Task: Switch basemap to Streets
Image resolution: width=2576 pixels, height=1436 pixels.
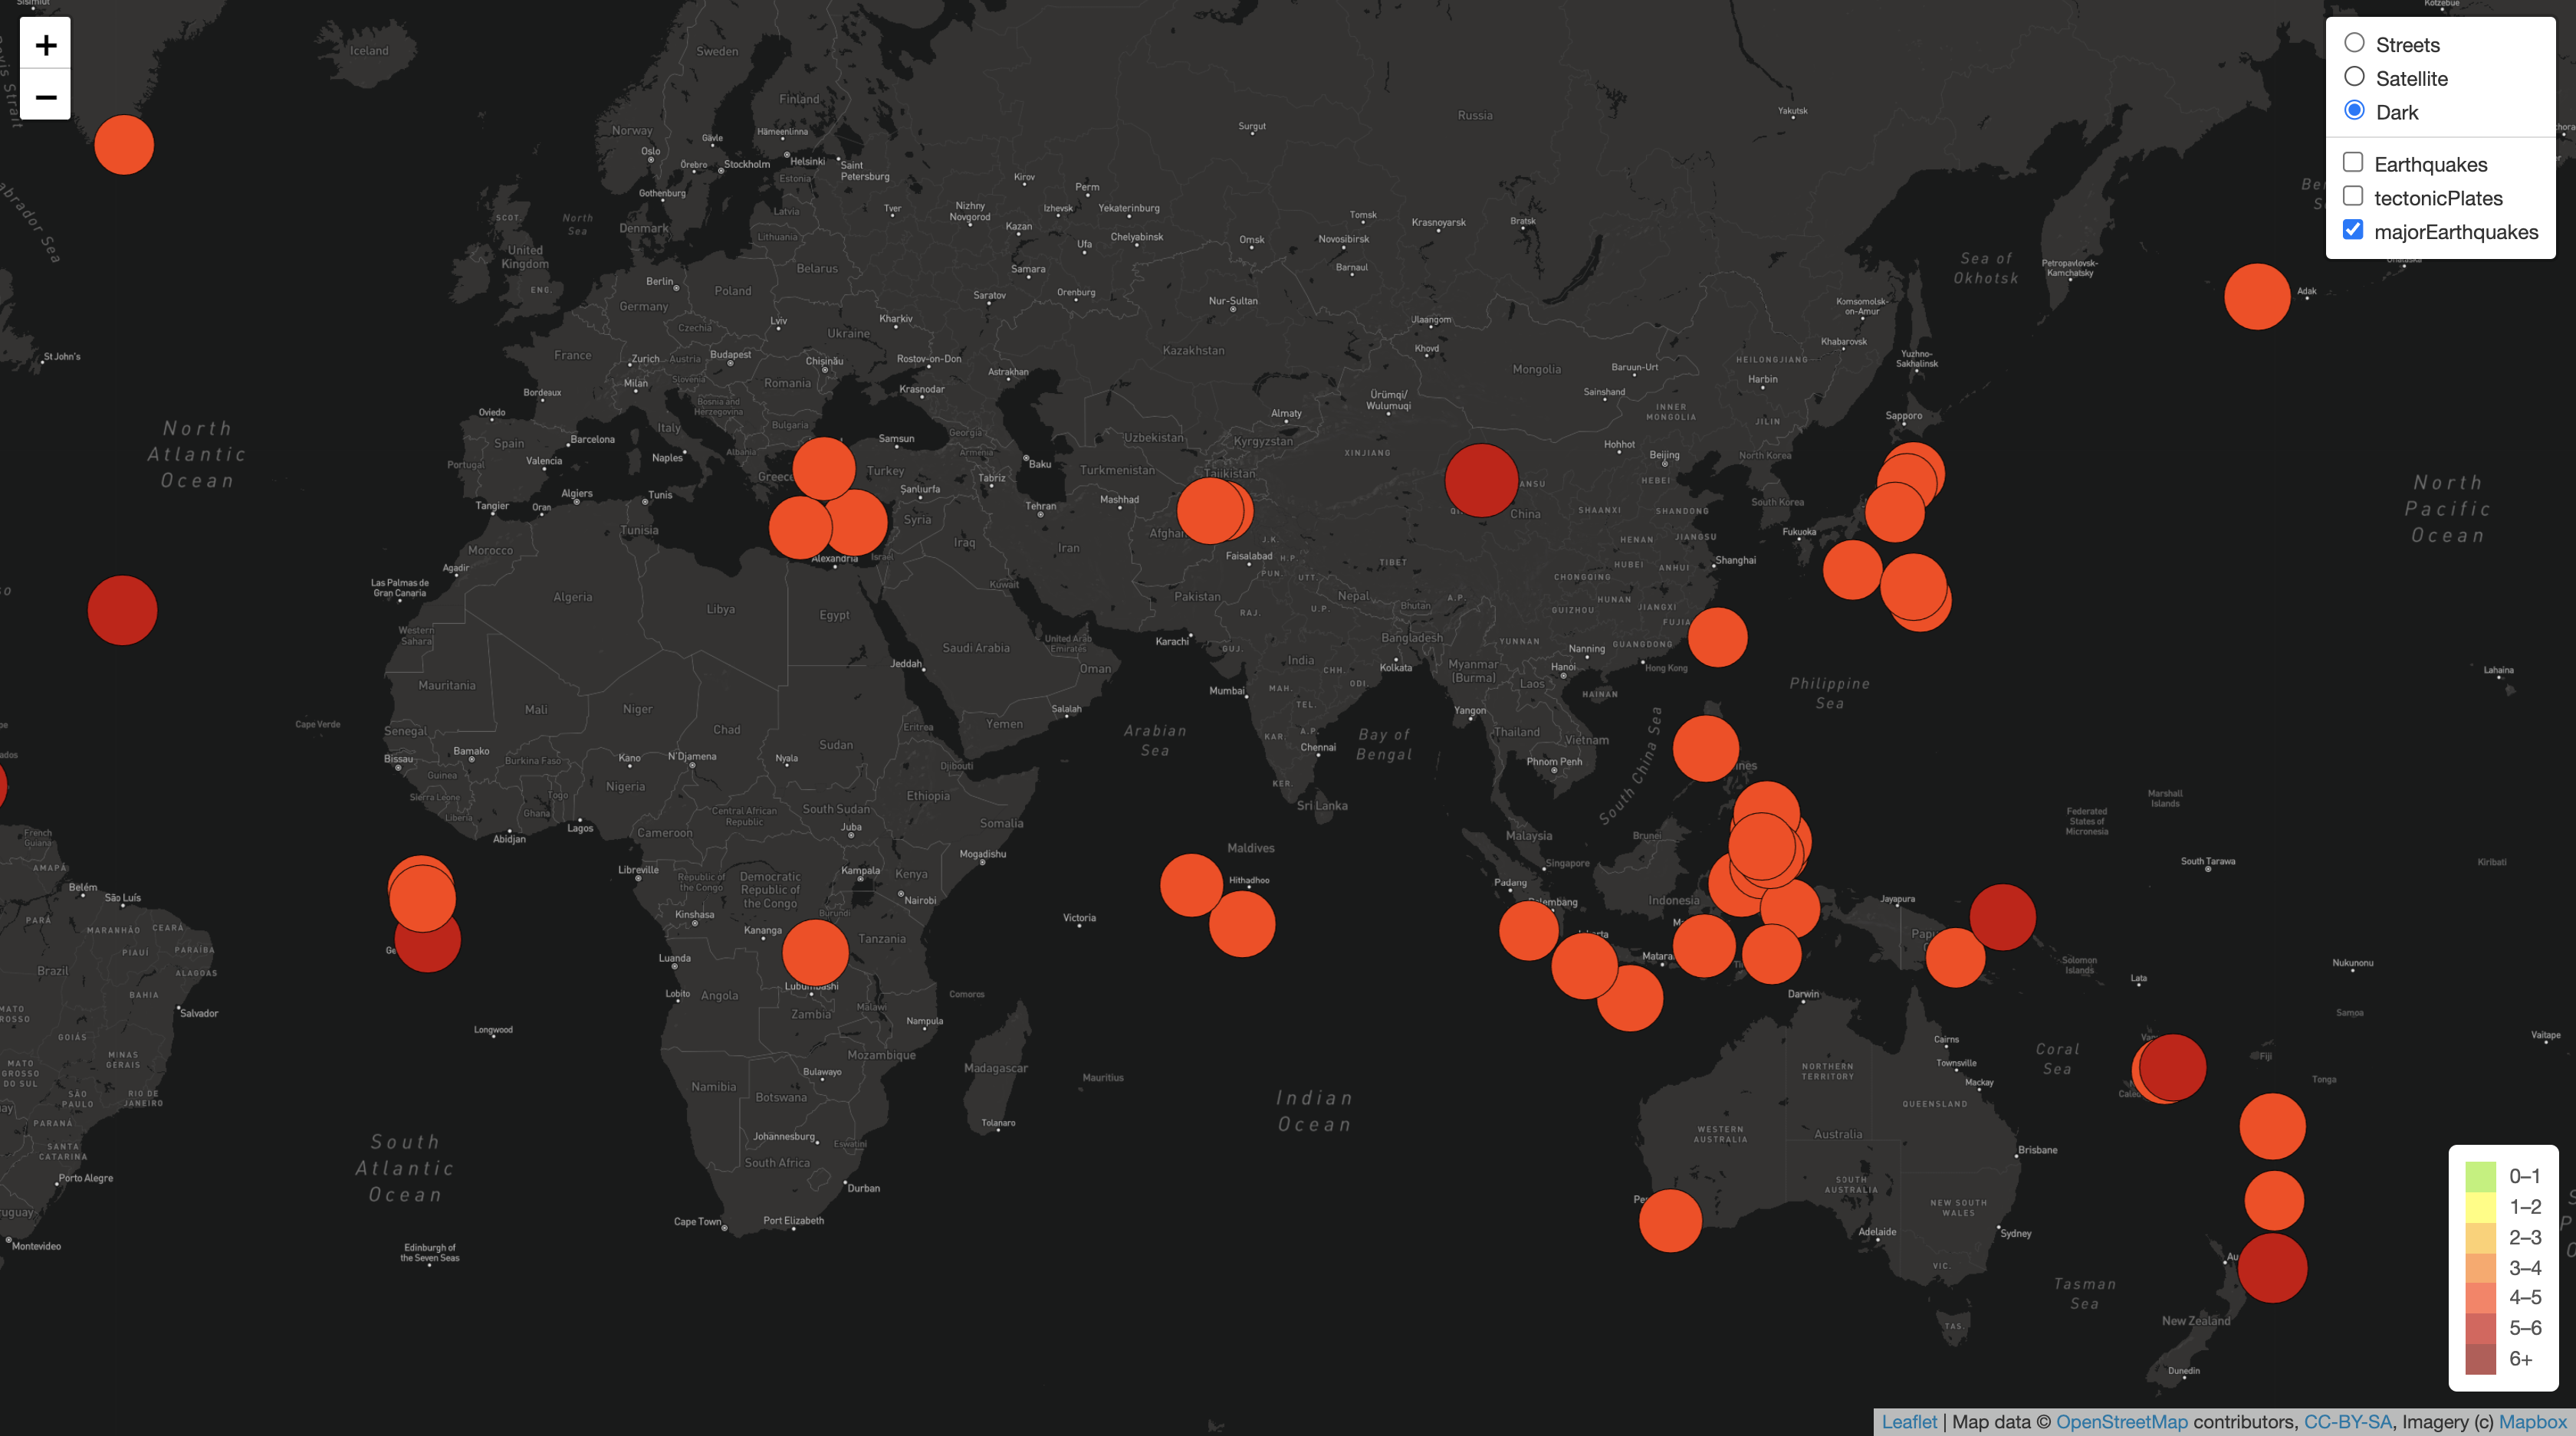Action: [2355, 42]
